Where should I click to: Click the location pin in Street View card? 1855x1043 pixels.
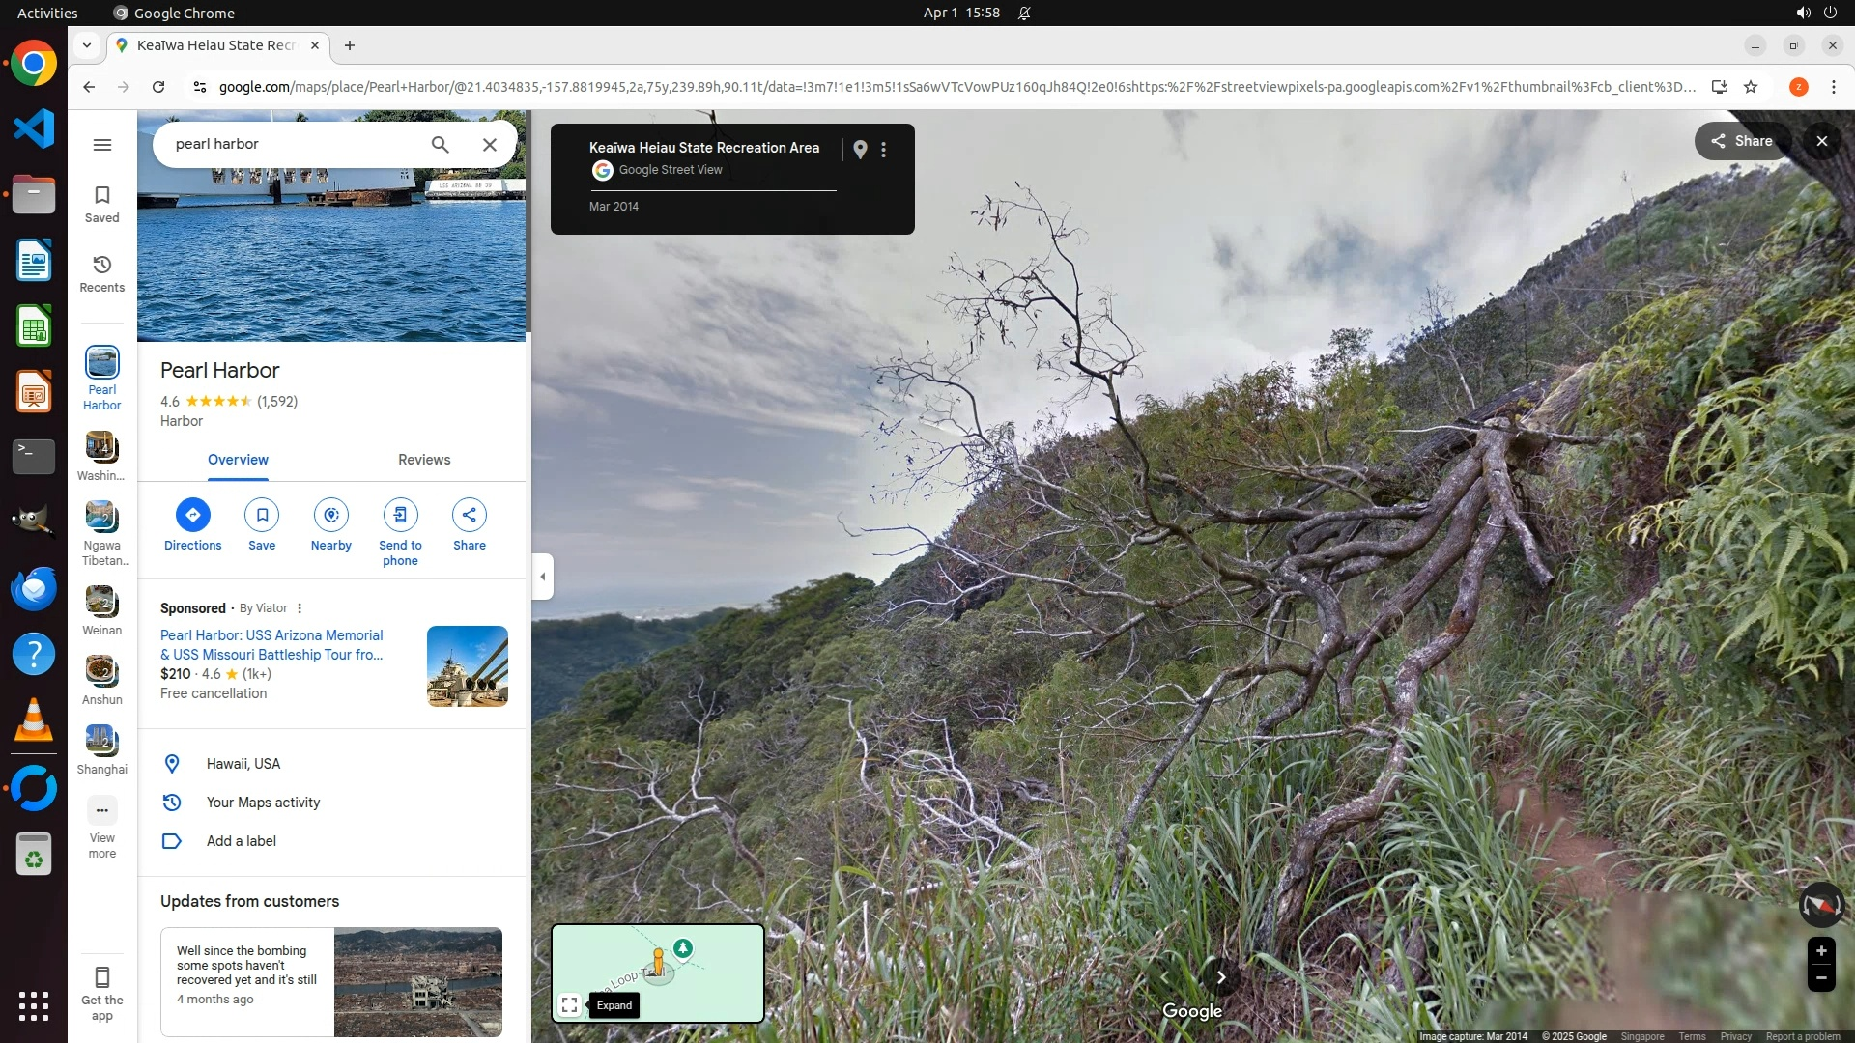860,149
